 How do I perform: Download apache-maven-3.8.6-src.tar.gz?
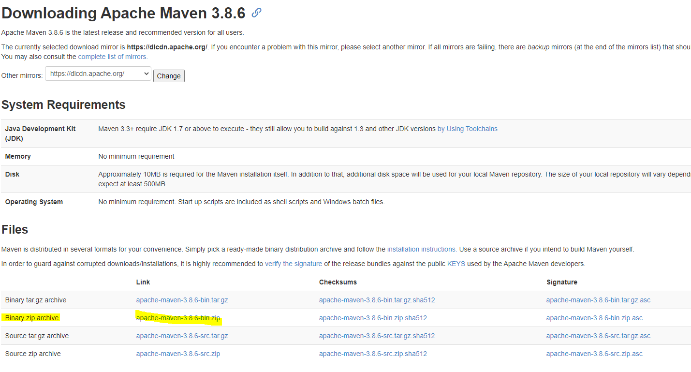tap(182, 336)
